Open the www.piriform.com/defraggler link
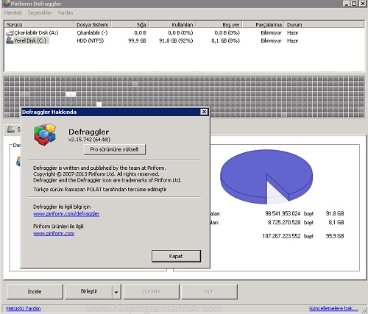 point(66,214)
